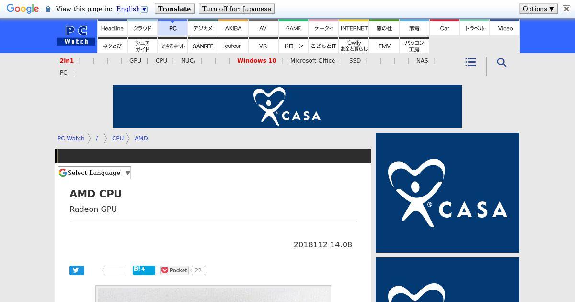
Task: Share via the Twitter bird button
Action: (x=77, y=270)
